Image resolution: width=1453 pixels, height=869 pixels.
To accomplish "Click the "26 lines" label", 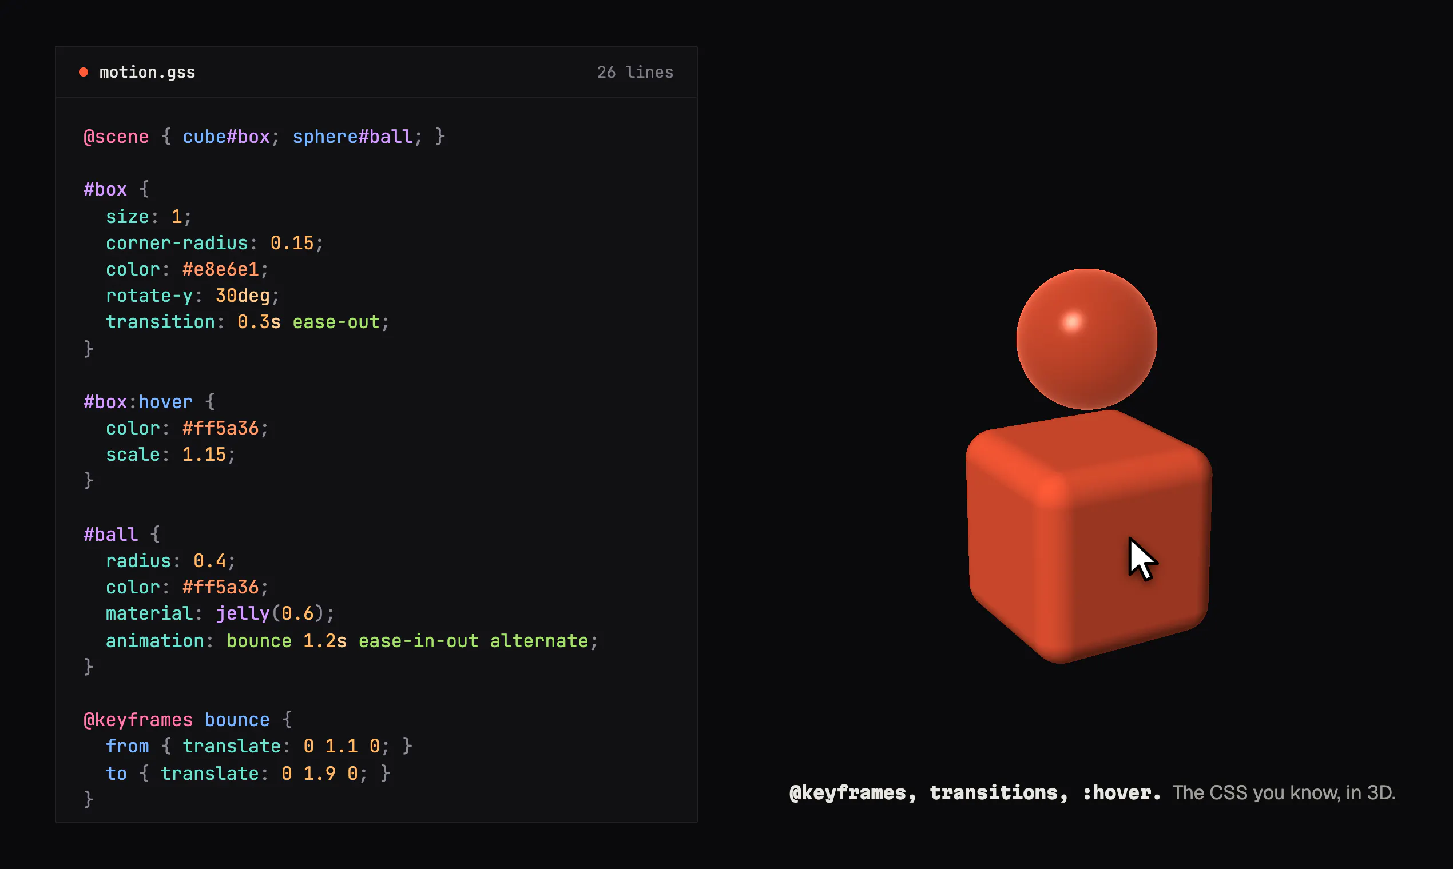I will pyautogui.click(x=635, y=72).
